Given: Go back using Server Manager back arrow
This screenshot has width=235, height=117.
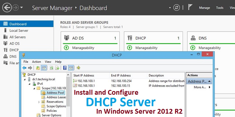Looking at the screenshot, I should tap(7, 8).
